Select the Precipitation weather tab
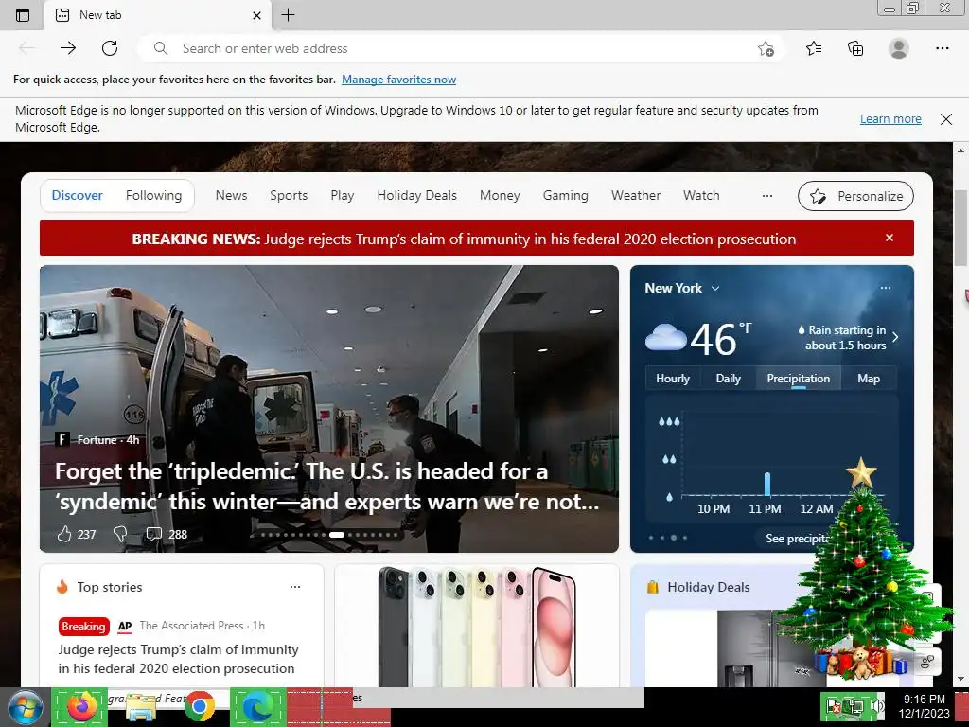This screenshot has height=727, width=969. click(799, 379)
